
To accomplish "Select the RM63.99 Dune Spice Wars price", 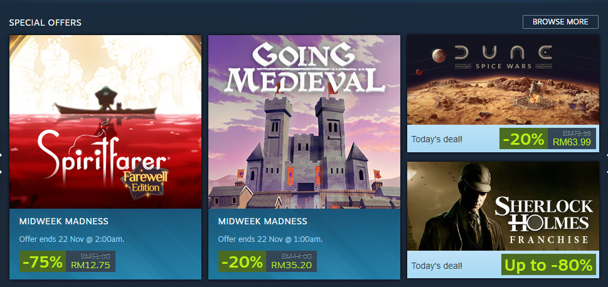I will 572,142.
